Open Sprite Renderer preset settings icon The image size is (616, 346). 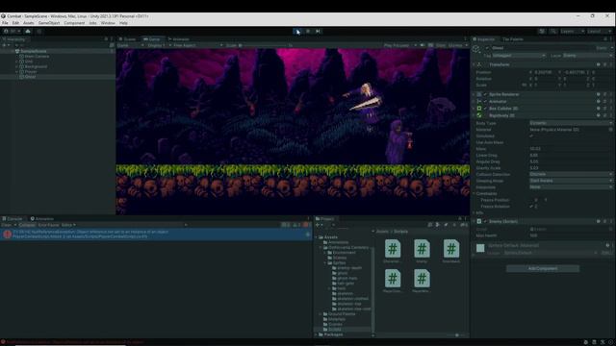[x=604, y=94]
